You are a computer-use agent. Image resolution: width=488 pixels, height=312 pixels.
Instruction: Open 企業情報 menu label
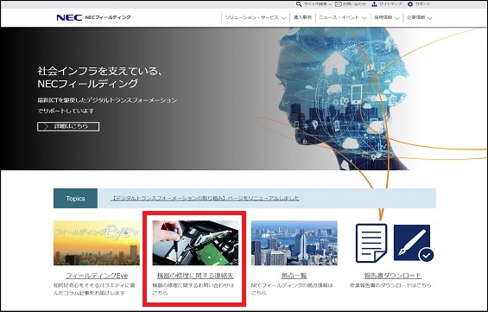tap(415, 17)
